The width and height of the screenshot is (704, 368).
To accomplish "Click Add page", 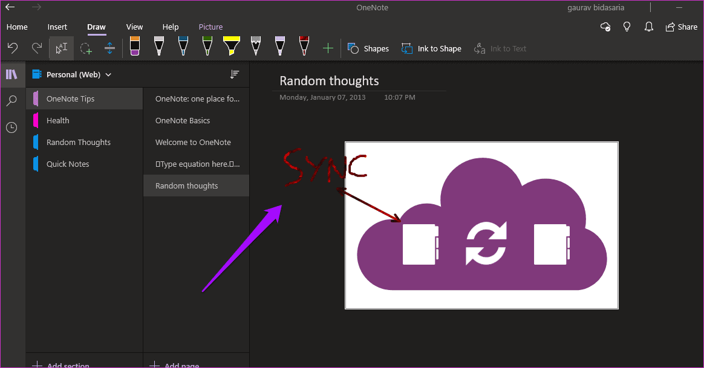I will click(x=174, y=365).
